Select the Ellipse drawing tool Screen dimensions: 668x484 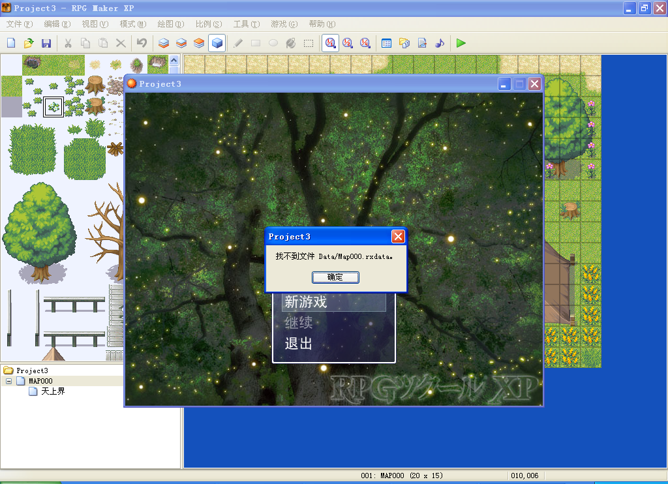point(273,43)
